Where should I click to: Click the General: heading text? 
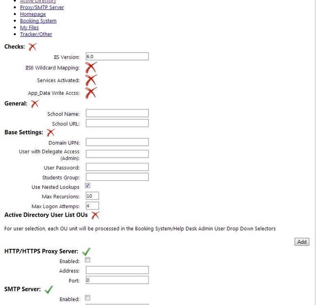tap(16, 104)
